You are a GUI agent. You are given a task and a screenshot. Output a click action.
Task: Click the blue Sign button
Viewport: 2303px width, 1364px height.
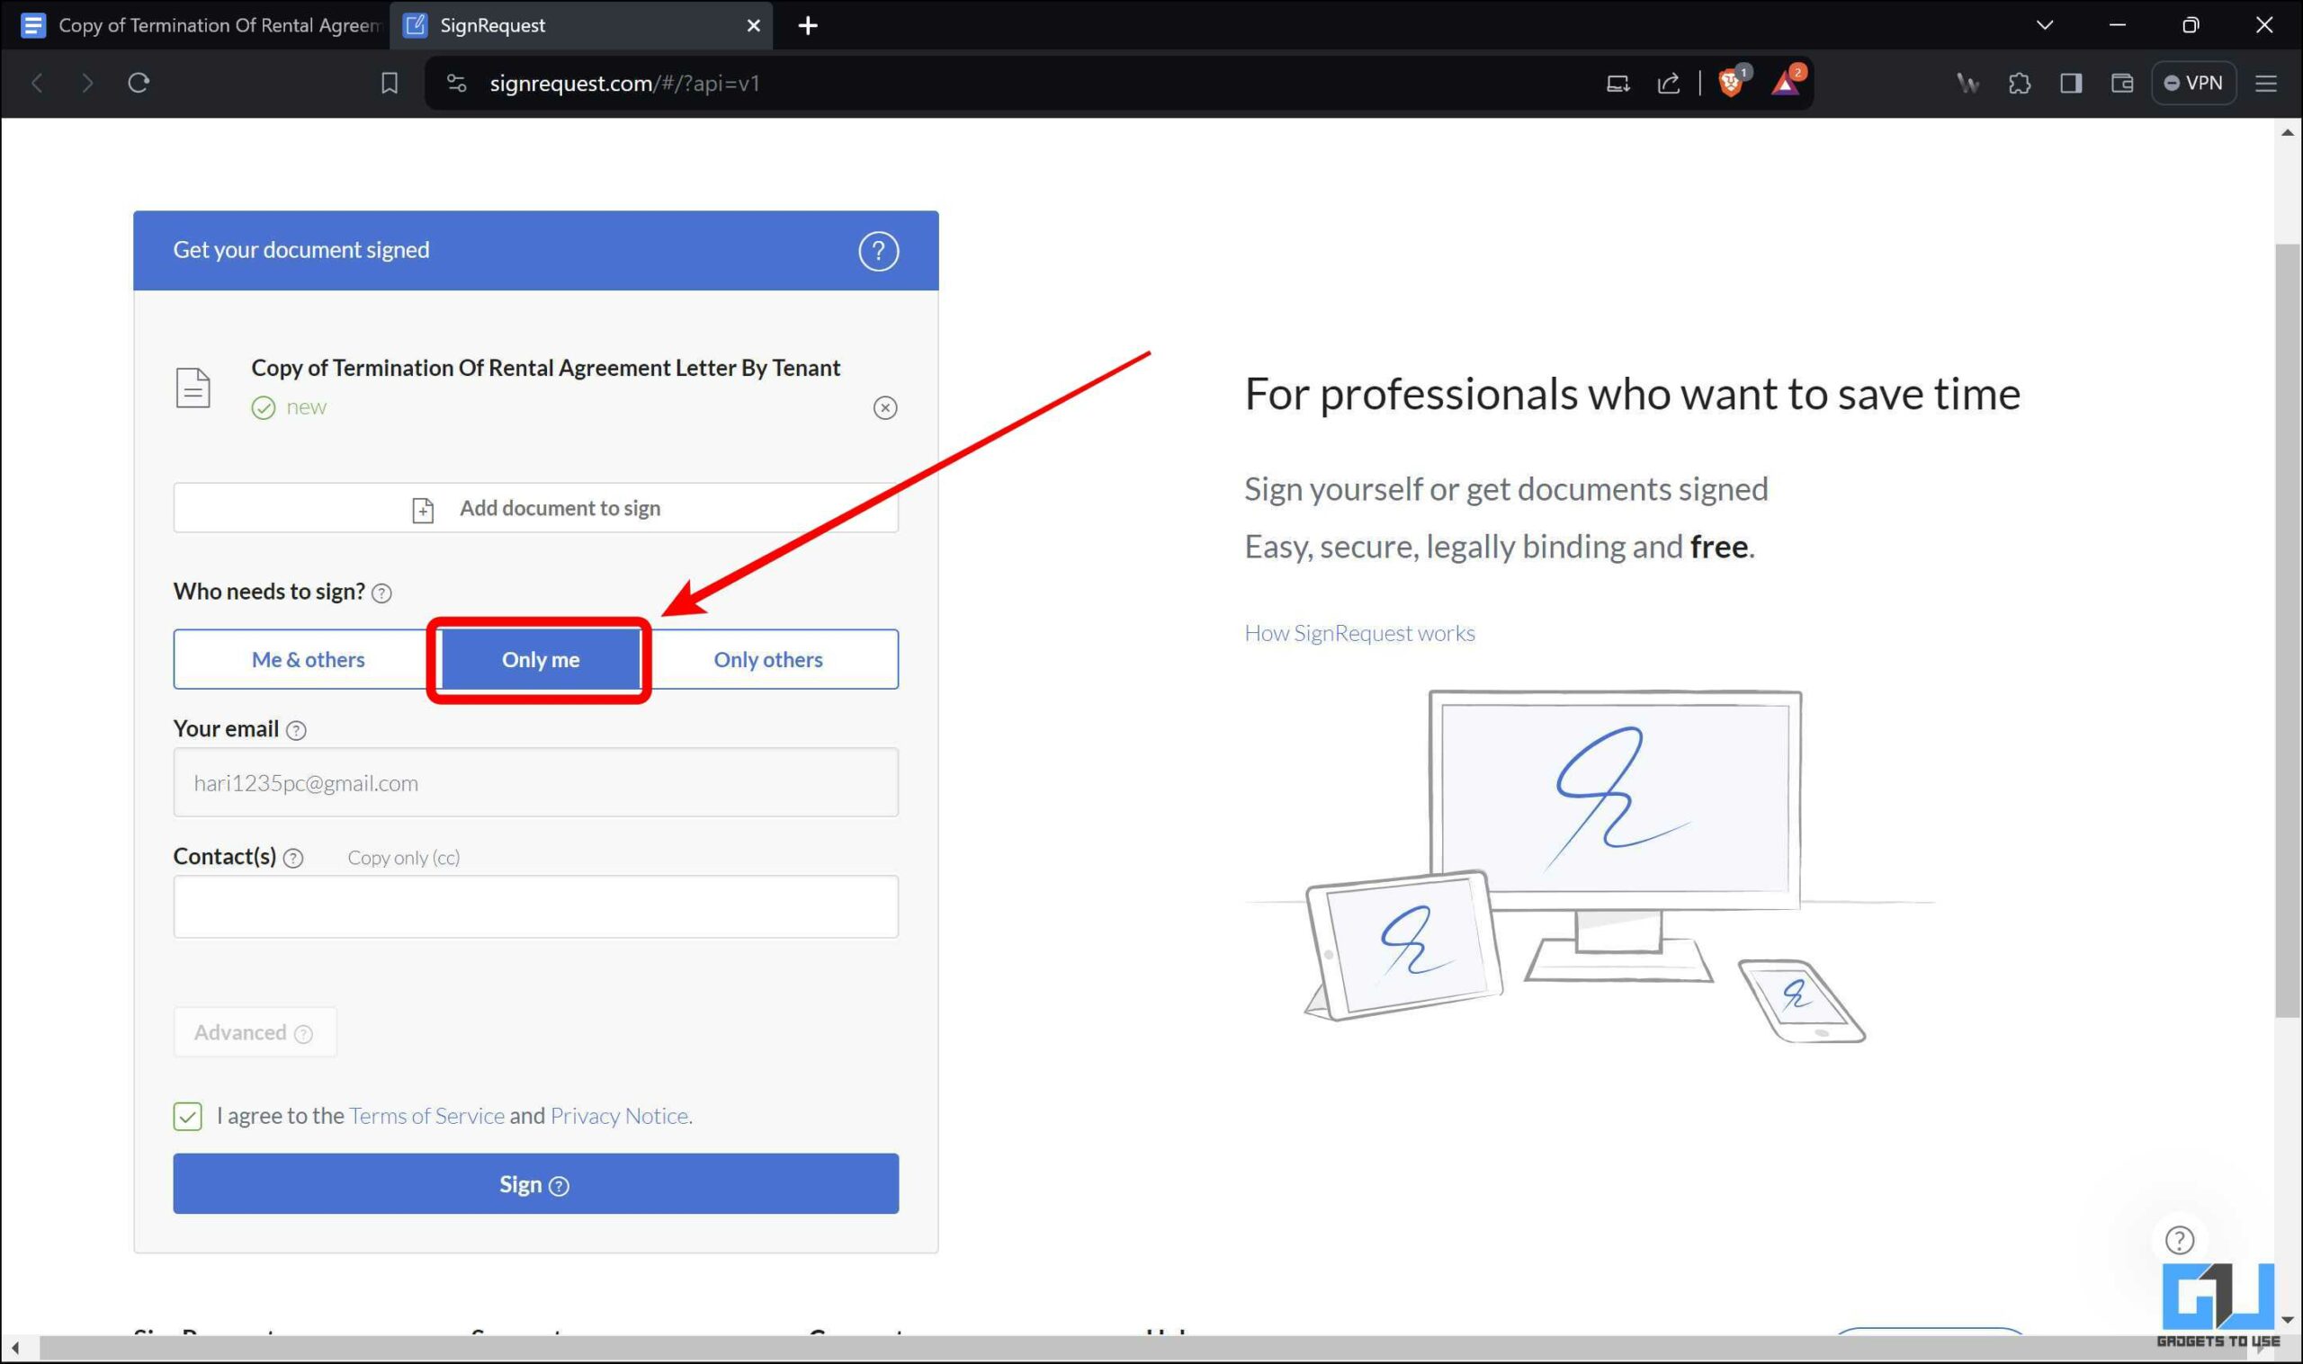point(535,1184)
